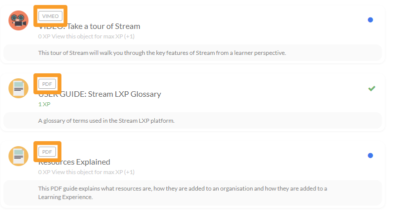Screen dimensions: 393x213
Task: Click the blue unread dot on Take a tour of Stream
Action: tap(370, 20)
